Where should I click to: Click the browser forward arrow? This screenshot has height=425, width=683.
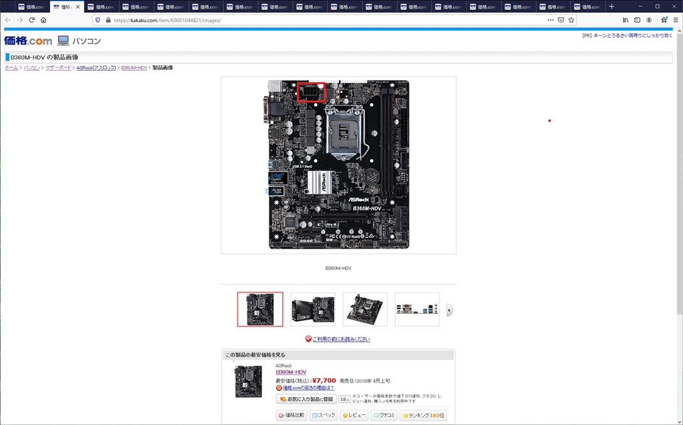click(x=19, y=20)
